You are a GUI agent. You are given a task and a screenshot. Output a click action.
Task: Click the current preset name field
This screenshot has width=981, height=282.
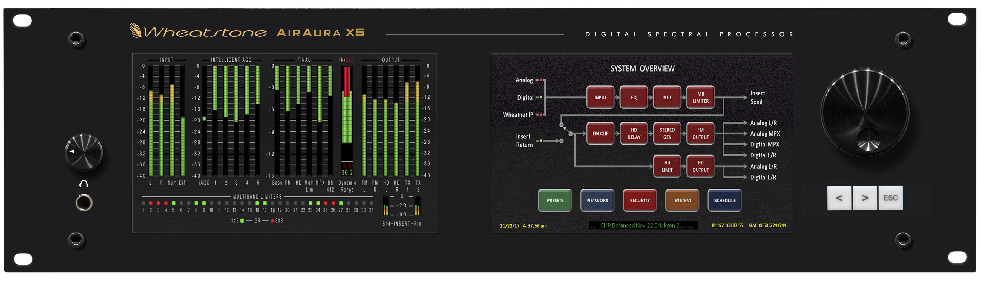point(643,225)
